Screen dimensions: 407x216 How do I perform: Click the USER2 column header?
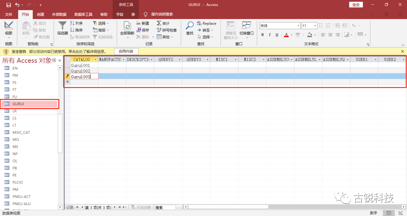(x=392, y=59)
